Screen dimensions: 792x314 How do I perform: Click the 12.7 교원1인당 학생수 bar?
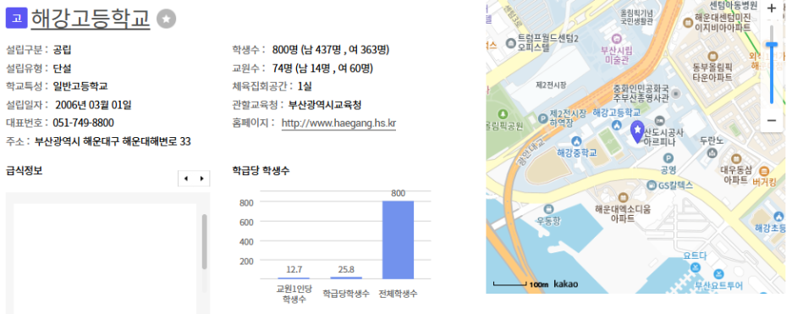(x=294, y=278)
